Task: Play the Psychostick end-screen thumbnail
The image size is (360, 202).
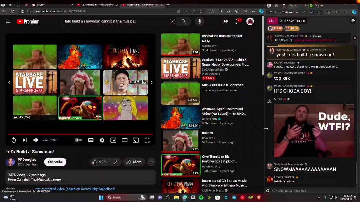Action: tap(80, 108)
